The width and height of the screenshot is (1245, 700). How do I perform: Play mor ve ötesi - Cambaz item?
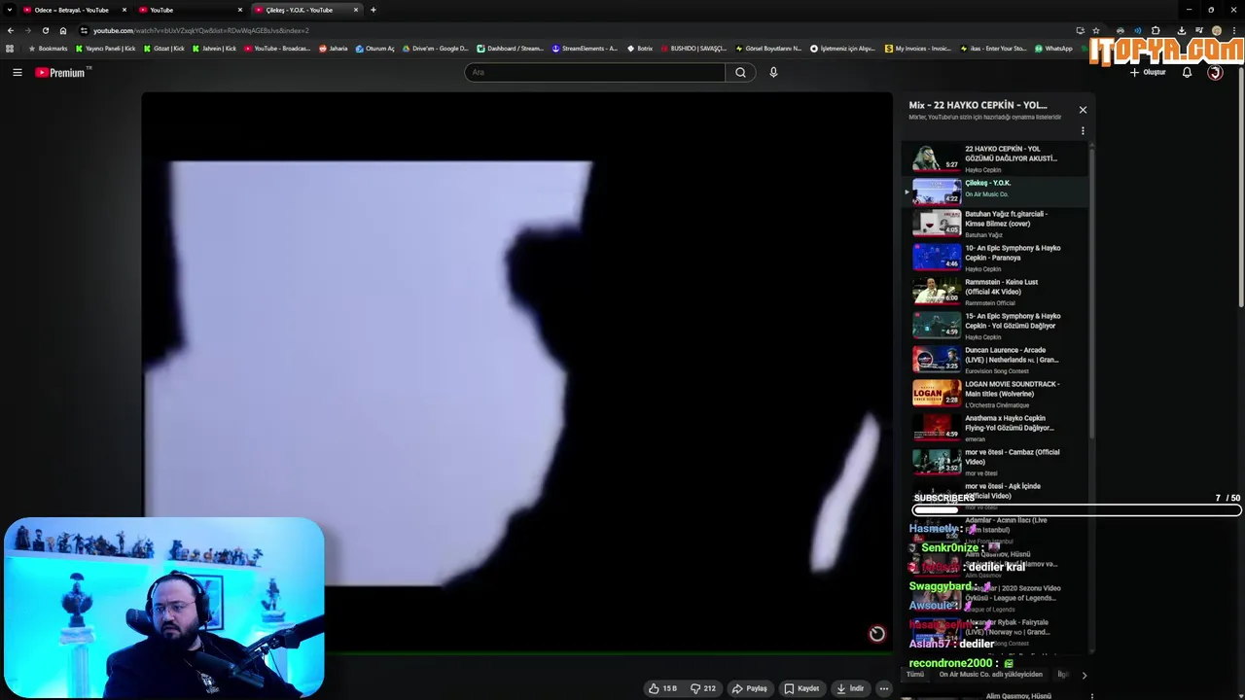click(994, 462)
